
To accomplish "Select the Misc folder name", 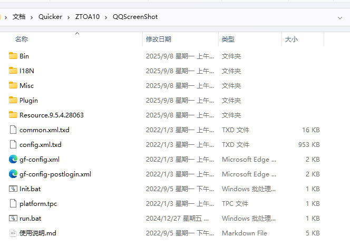I will 26,86.
